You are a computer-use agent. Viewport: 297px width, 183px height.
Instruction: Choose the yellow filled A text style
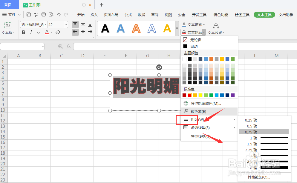[167, 29]
